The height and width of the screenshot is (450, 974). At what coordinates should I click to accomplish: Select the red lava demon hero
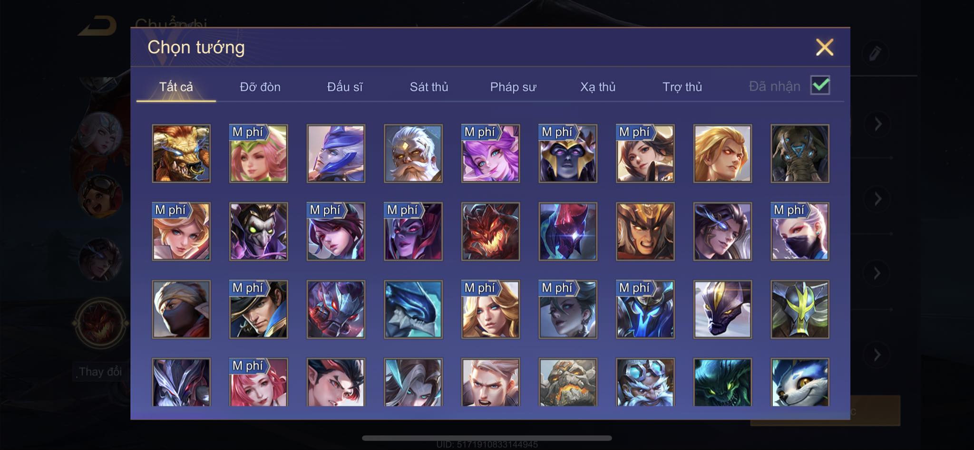point(490,231)
